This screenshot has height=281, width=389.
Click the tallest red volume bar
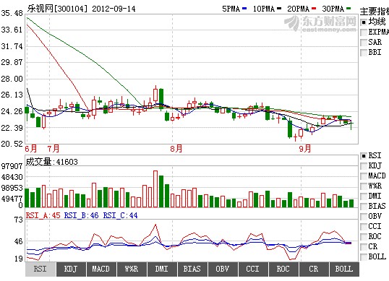point(155,189)
